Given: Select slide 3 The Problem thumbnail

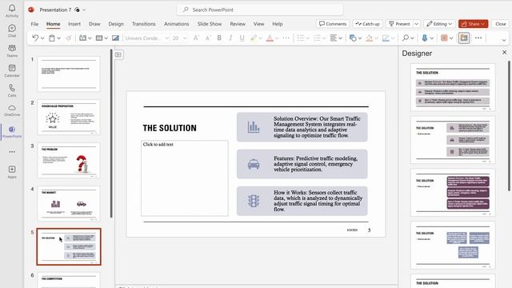Looking at the screenshot, I should point(69,160).
